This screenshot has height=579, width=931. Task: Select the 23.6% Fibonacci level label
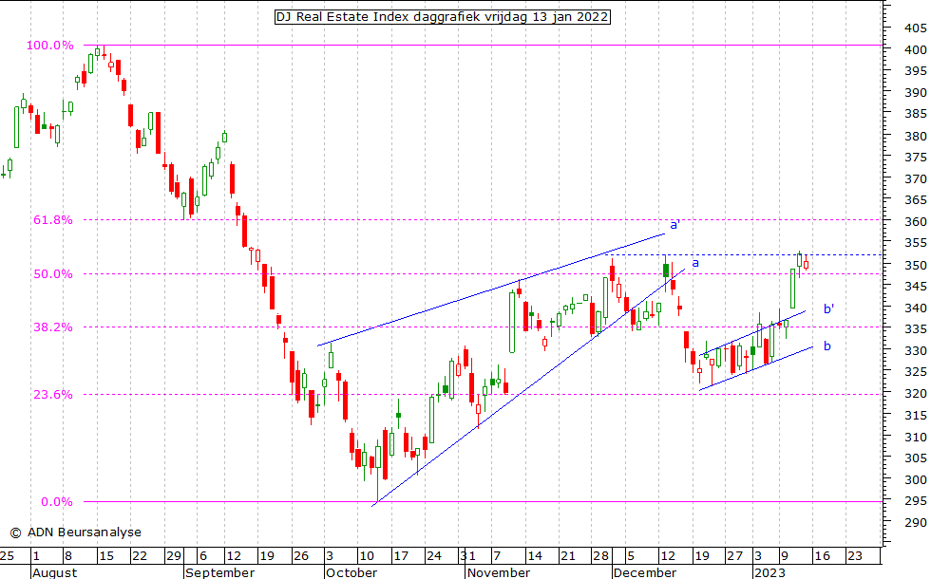pyautogui.click(x=53, y=395)
